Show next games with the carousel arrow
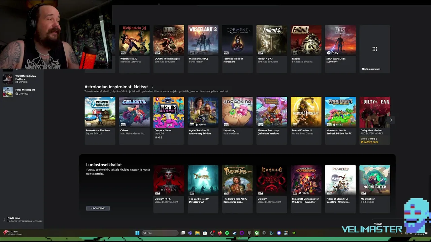 (391, 120)
